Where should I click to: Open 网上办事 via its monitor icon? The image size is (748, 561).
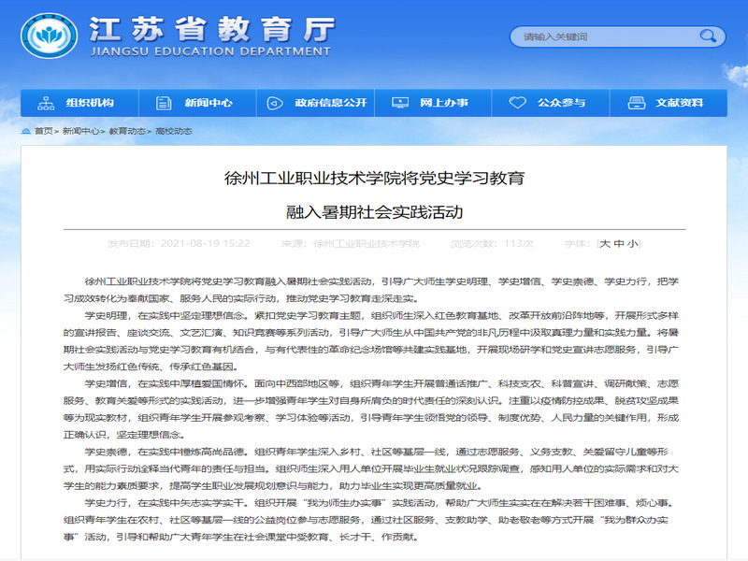(399, 103)
